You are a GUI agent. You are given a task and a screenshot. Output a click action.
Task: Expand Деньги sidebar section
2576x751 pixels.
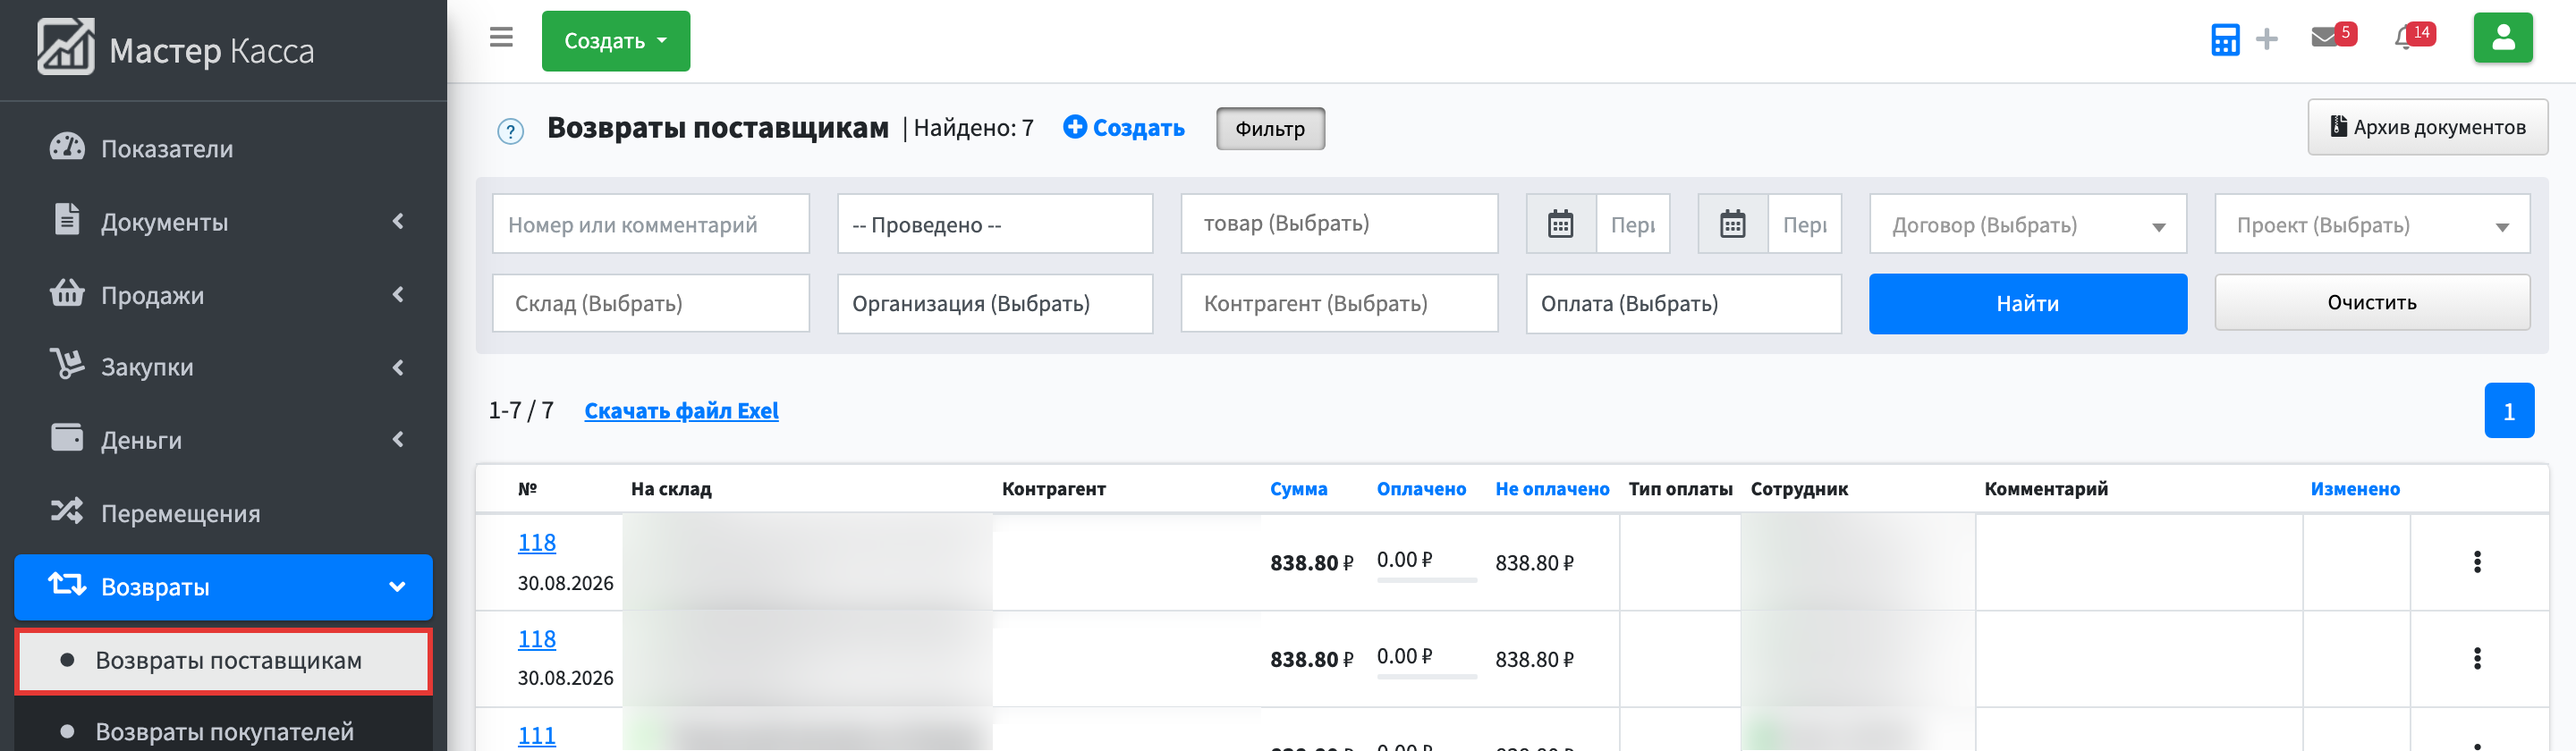(223, 440)
